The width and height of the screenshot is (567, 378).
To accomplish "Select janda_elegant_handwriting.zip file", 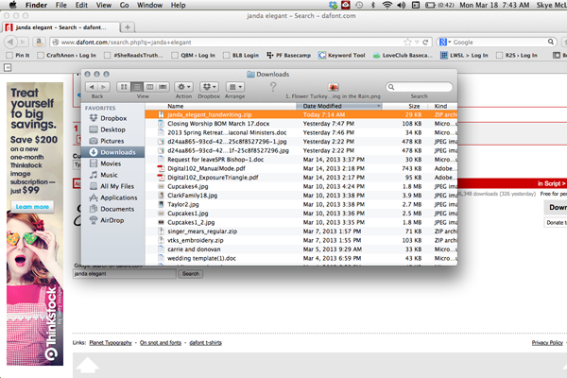I will pos(301,114).
